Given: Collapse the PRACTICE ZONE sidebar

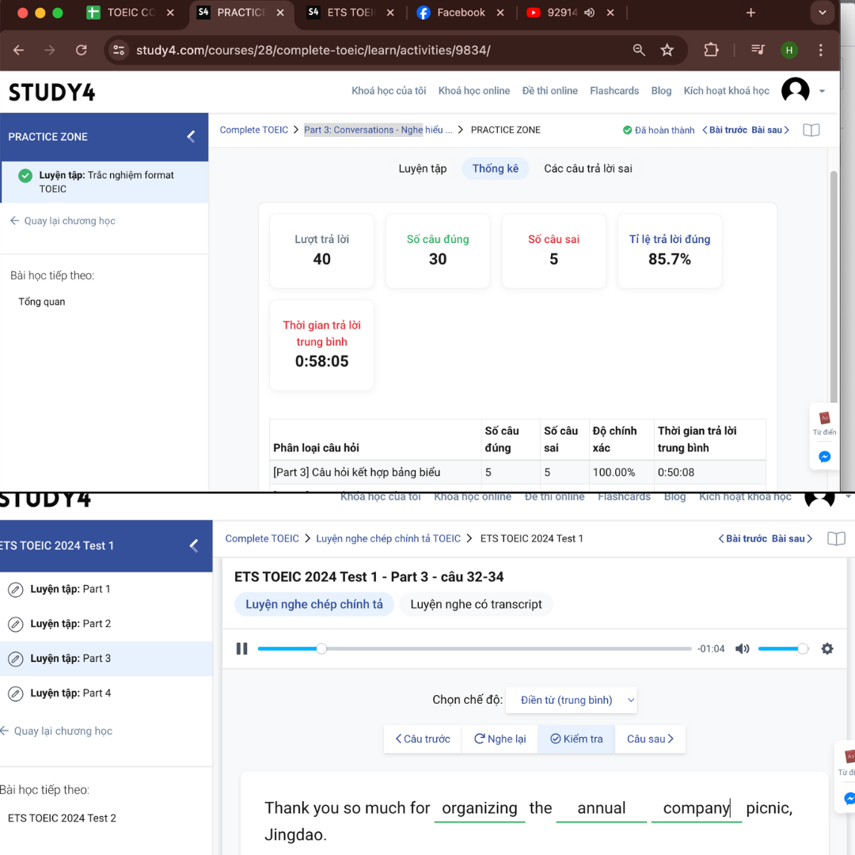Looking at the screenshot, I should tap(191, 136).
